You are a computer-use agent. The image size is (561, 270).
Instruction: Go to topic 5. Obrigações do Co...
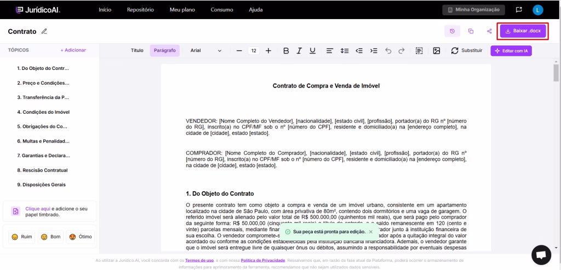[x=42, y=126]
